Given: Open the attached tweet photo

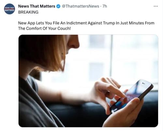Looking at the screenshot, I should 88,81.
